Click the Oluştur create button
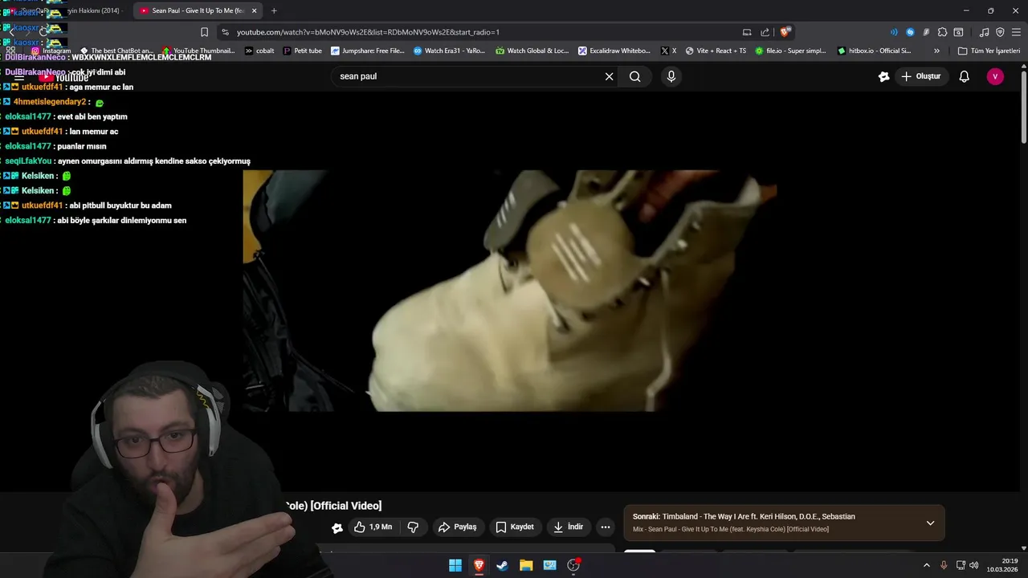 [920, 76]
